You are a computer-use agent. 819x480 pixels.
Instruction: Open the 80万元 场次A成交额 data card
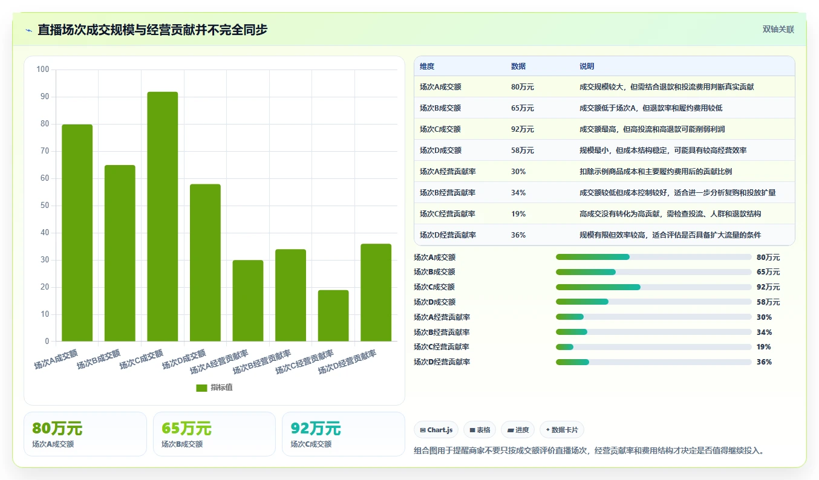tap(85, 434)
